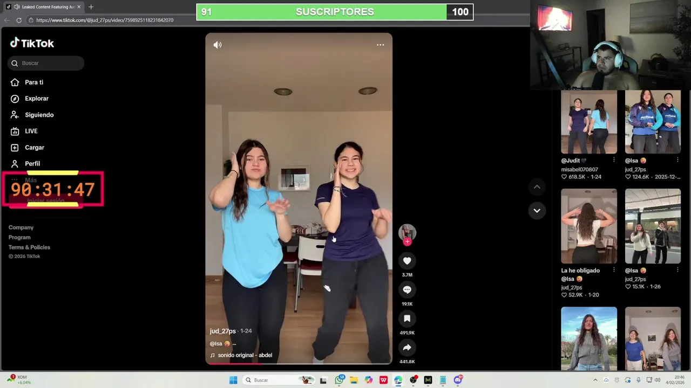The image size is (691, 388).
Task: Open the jud_27ps username link
Action: point(223,331)
